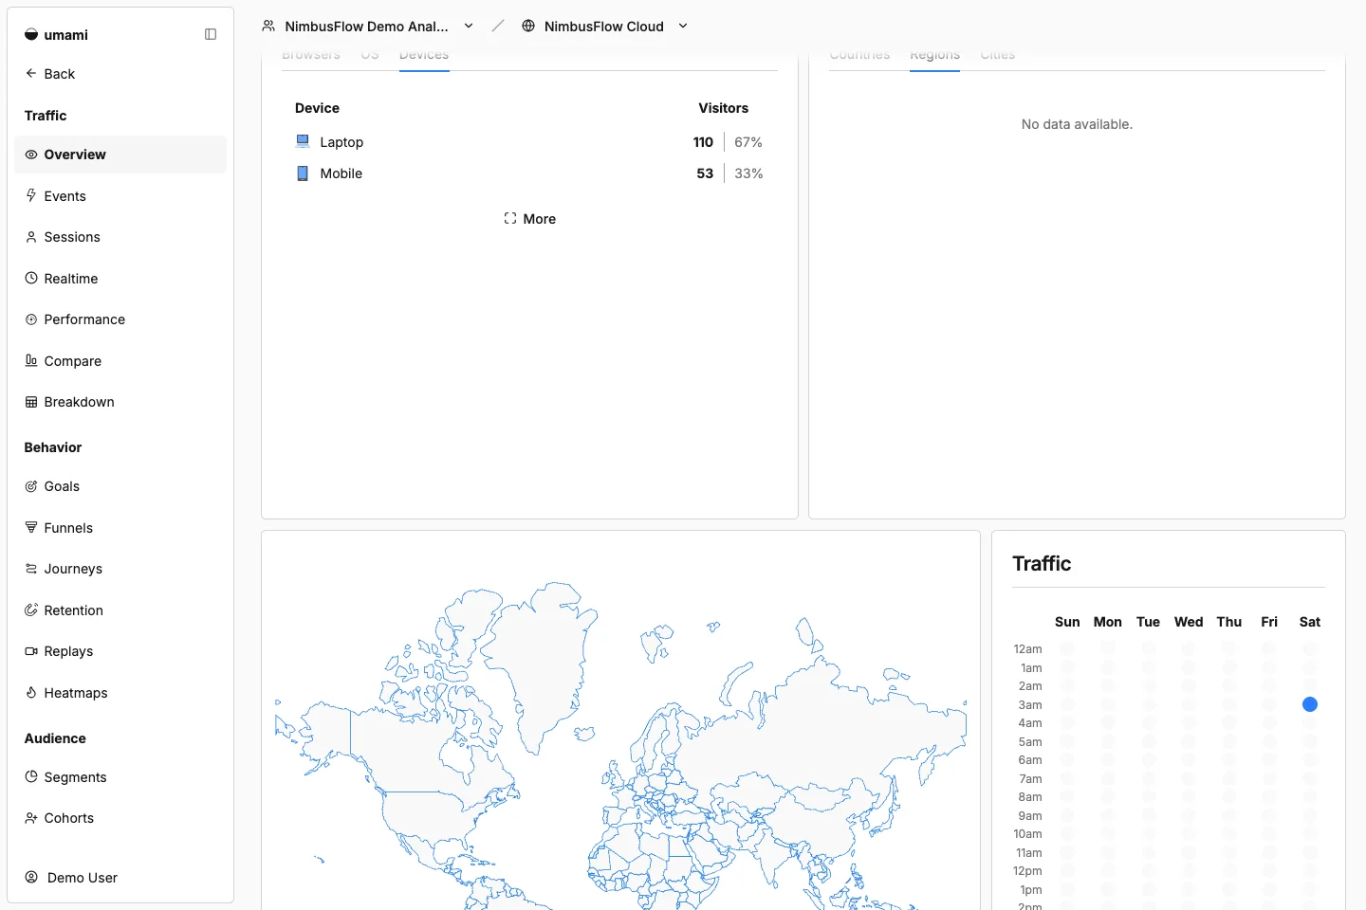Click the Demo User profile name

point(83,878)
